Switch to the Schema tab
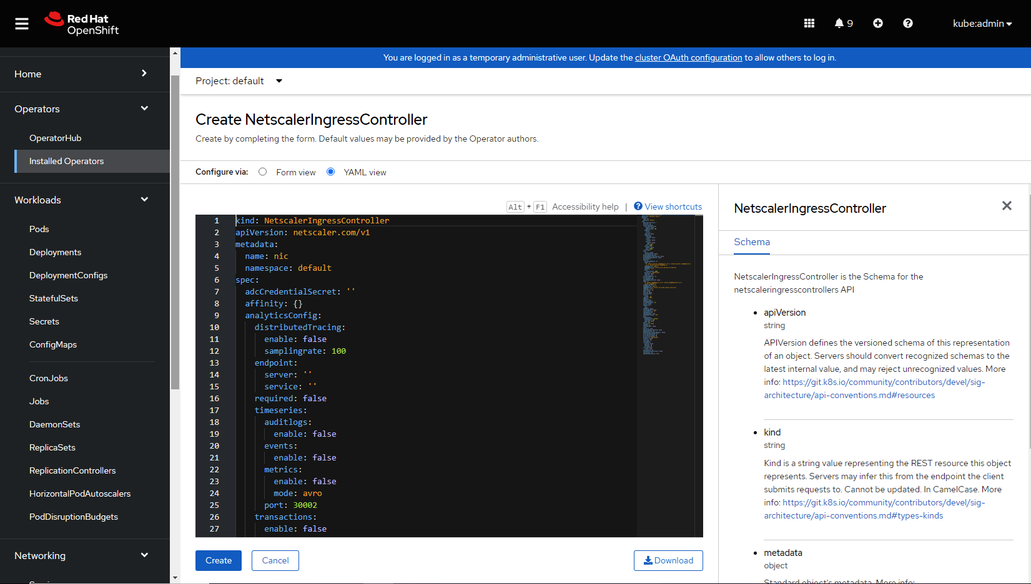This screenshot has width=1031, height=584. (x=752, y=242)
